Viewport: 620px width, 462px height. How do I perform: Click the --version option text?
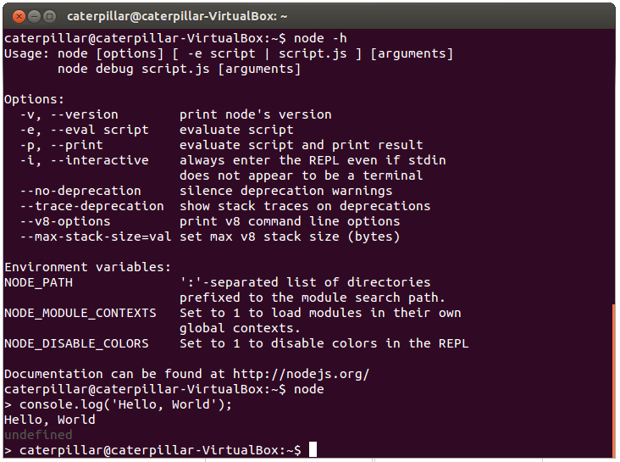pos(84,114)
